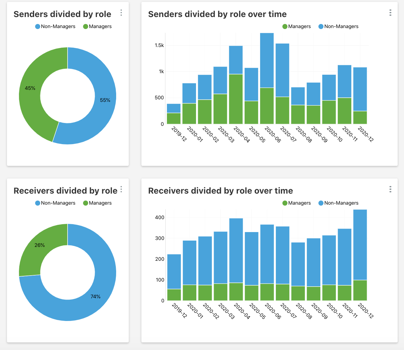This screenshot has height=350, width=404.
Task: Select the 2020-07 blue bar in Senders over time
Action: coord(282,70)
